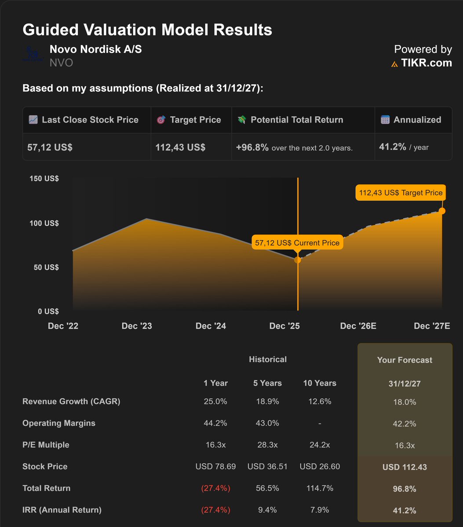Click the Historical column group header
Image resolution: width=463 pixels, height=527 pixels.
tap(268, 359)
